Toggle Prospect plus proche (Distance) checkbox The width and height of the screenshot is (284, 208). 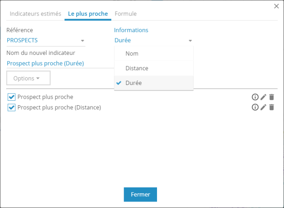pyautogui.click(x=11, y=108)
